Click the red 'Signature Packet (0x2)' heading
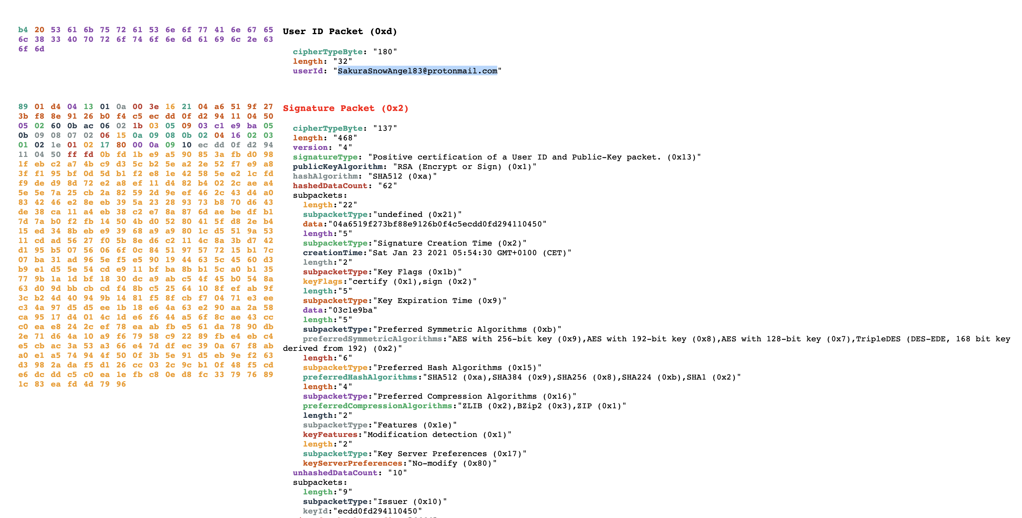1022x518 pixels. [346, 108]
